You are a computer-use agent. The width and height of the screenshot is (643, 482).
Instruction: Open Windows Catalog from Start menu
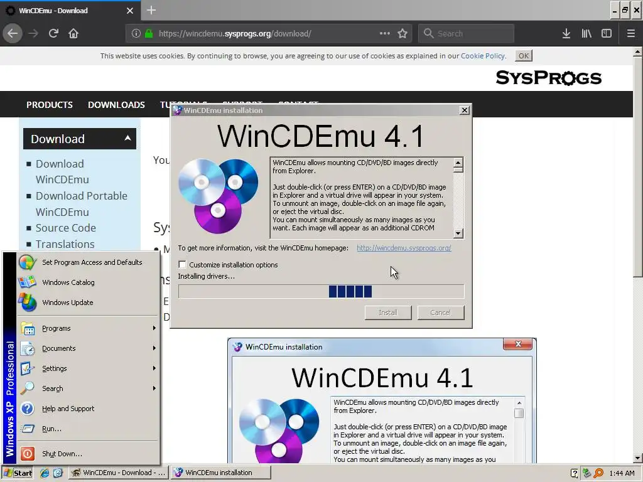(88, 282)
